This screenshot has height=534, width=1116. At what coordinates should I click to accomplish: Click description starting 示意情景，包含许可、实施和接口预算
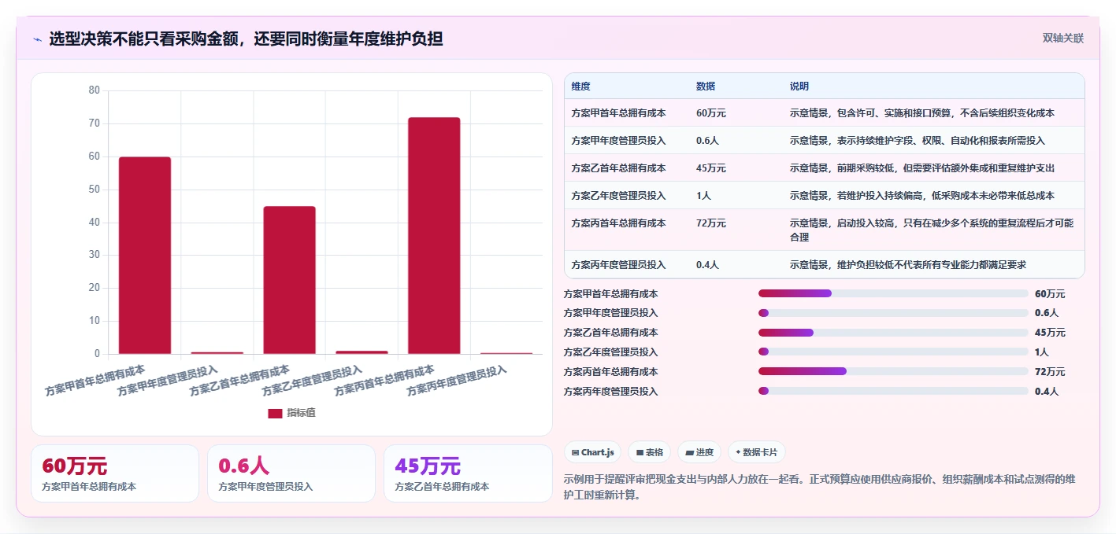click(x=922, y=113)
